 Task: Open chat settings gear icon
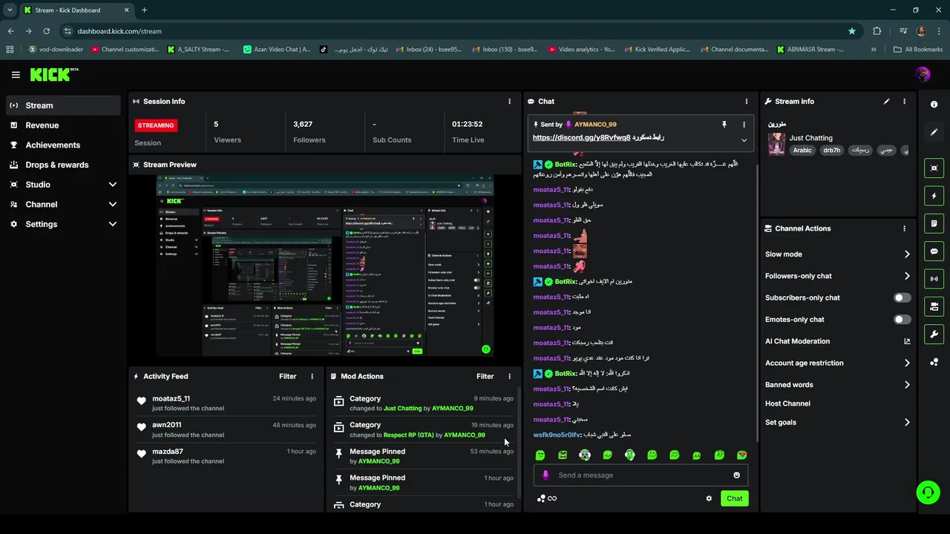709,498
